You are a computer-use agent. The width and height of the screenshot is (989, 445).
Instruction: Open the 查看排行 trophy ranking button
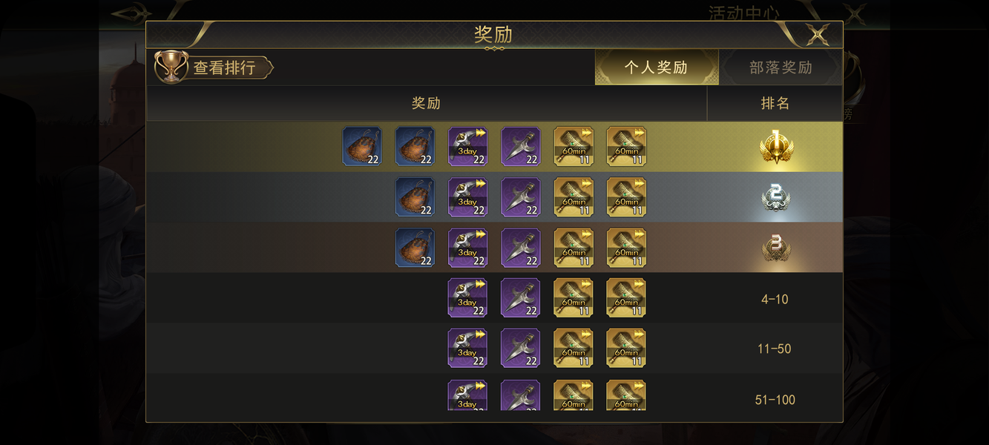(214, 67)
